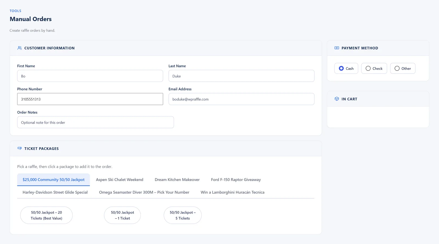The height and width of the screenshot is (244, 439).
Task: Click the CUSTOMER INFORMATION heading text
Action: pos(49,48)
